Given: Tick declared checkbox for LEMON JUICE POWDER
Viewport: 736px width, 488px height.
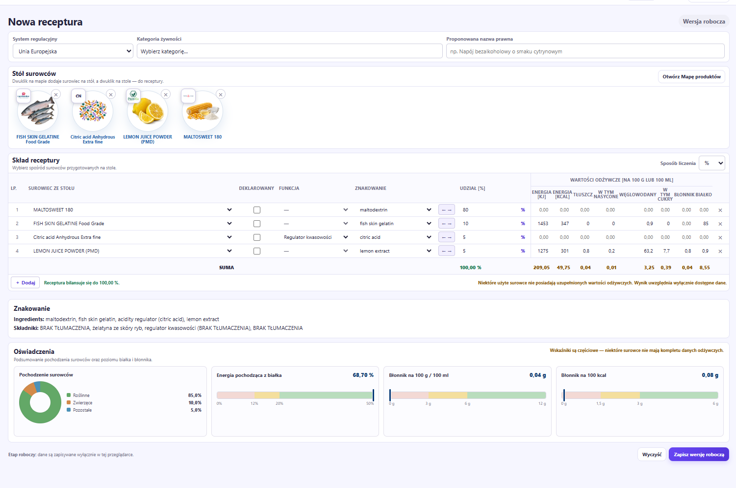Looking at the screenshot, I should (257, 251).
